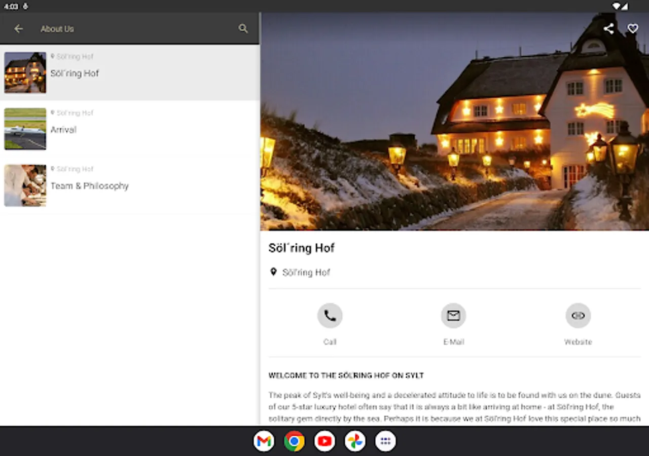Click the E-Mail label

(x=454, y=342)
